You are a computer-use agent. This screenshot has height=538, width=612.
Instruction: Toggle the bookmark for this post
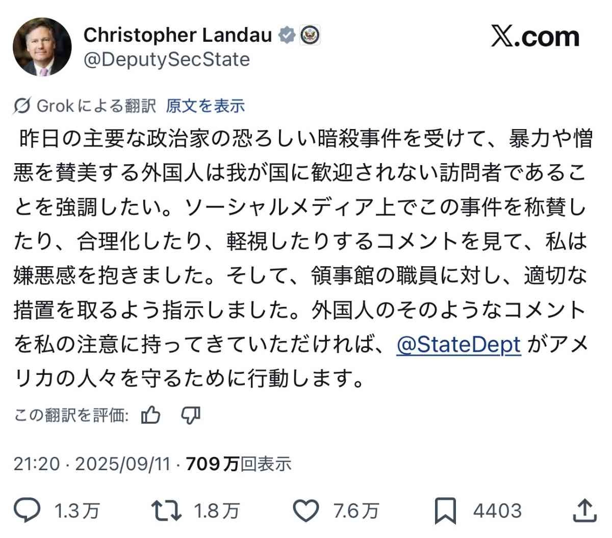click(x=445, y=510)
